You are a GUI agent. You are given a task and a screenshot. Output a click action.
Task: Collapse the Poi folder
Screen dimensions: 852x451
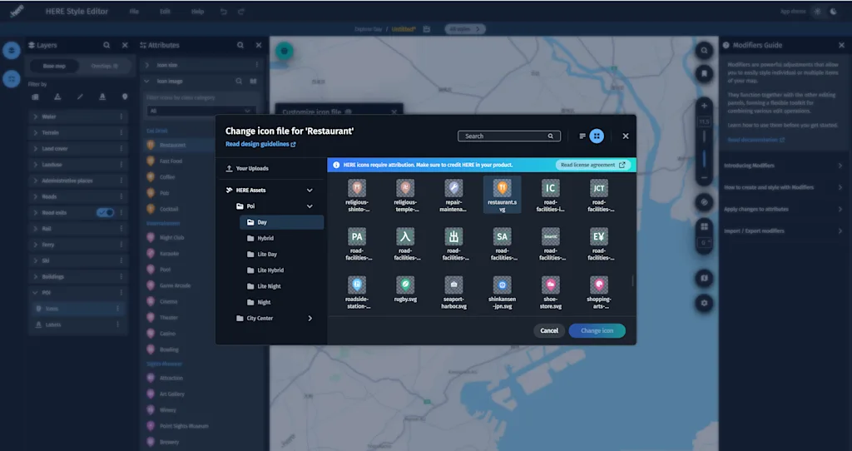310,206
